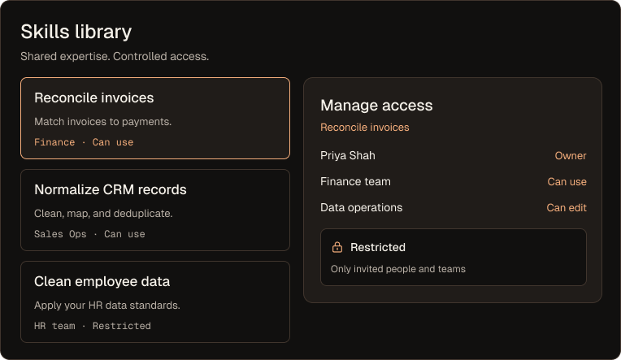Click the lock icon beside Restricted

pyautogui.click(x=337, y=247)
